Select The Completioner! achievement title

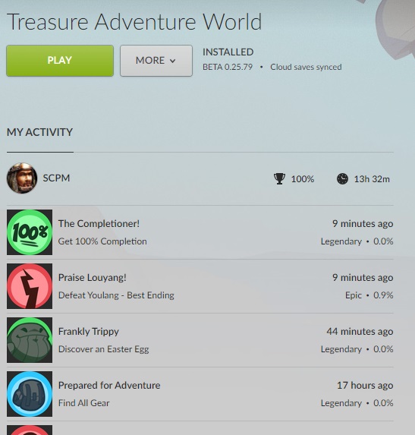tap(99, 224)
